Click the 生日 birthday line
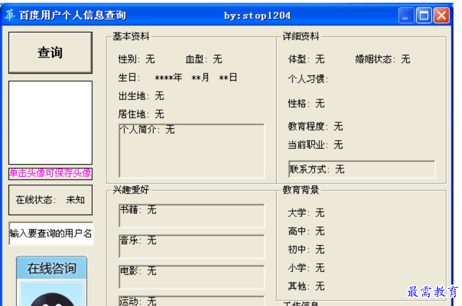 click(x=178, y=77)
